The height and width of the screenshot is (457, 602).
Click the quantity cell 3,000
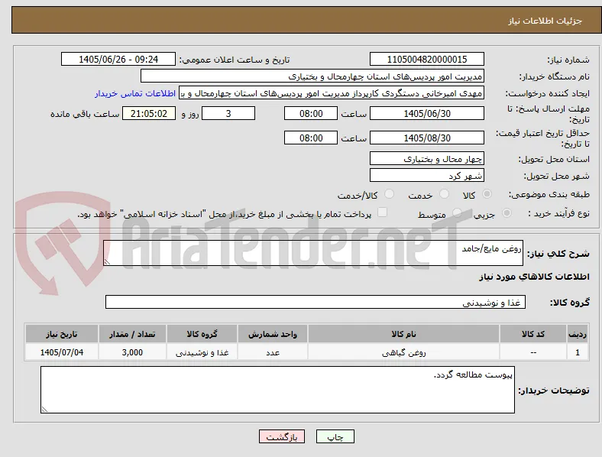click(132, 352)
